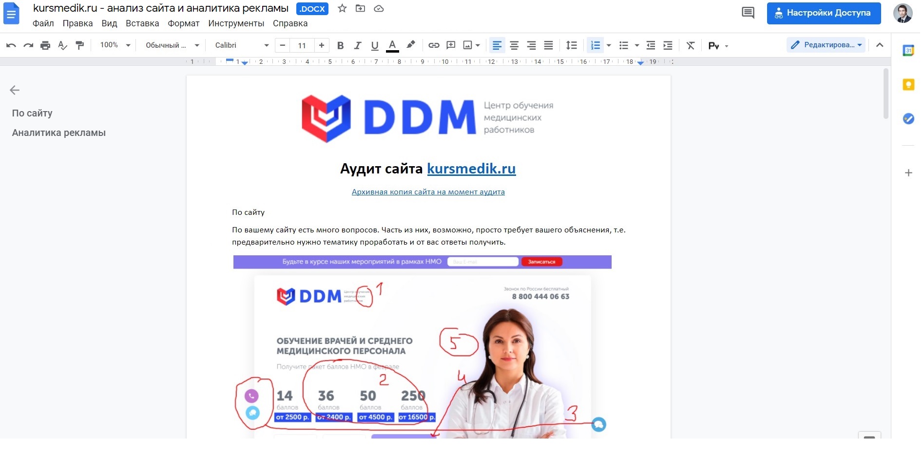Click the clear formatting icon
The height and width of the screenshot is (459, 924).
[691, 45]
